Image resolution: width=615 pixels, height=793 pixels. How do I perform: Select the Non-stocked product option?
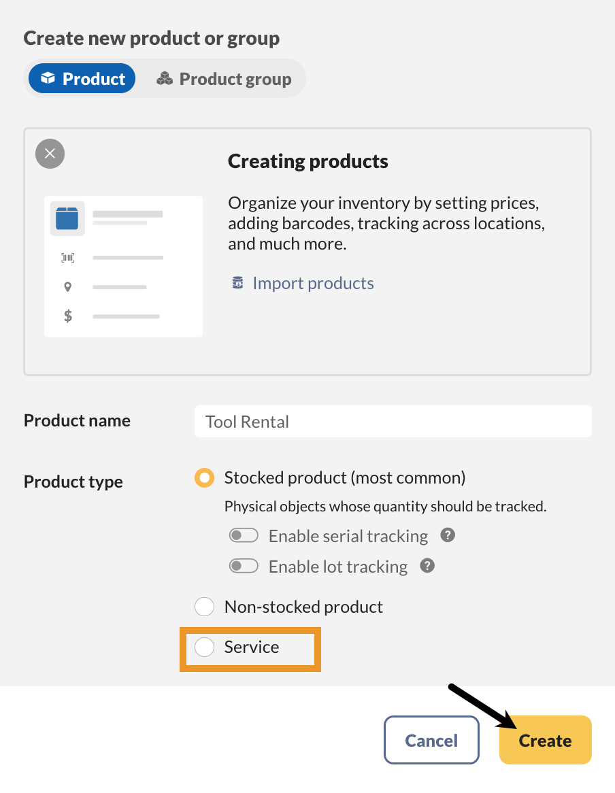point(204,607)
